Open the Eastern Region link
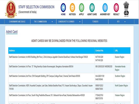The width and height of the screenshot is (139, 104). [120, 57]
